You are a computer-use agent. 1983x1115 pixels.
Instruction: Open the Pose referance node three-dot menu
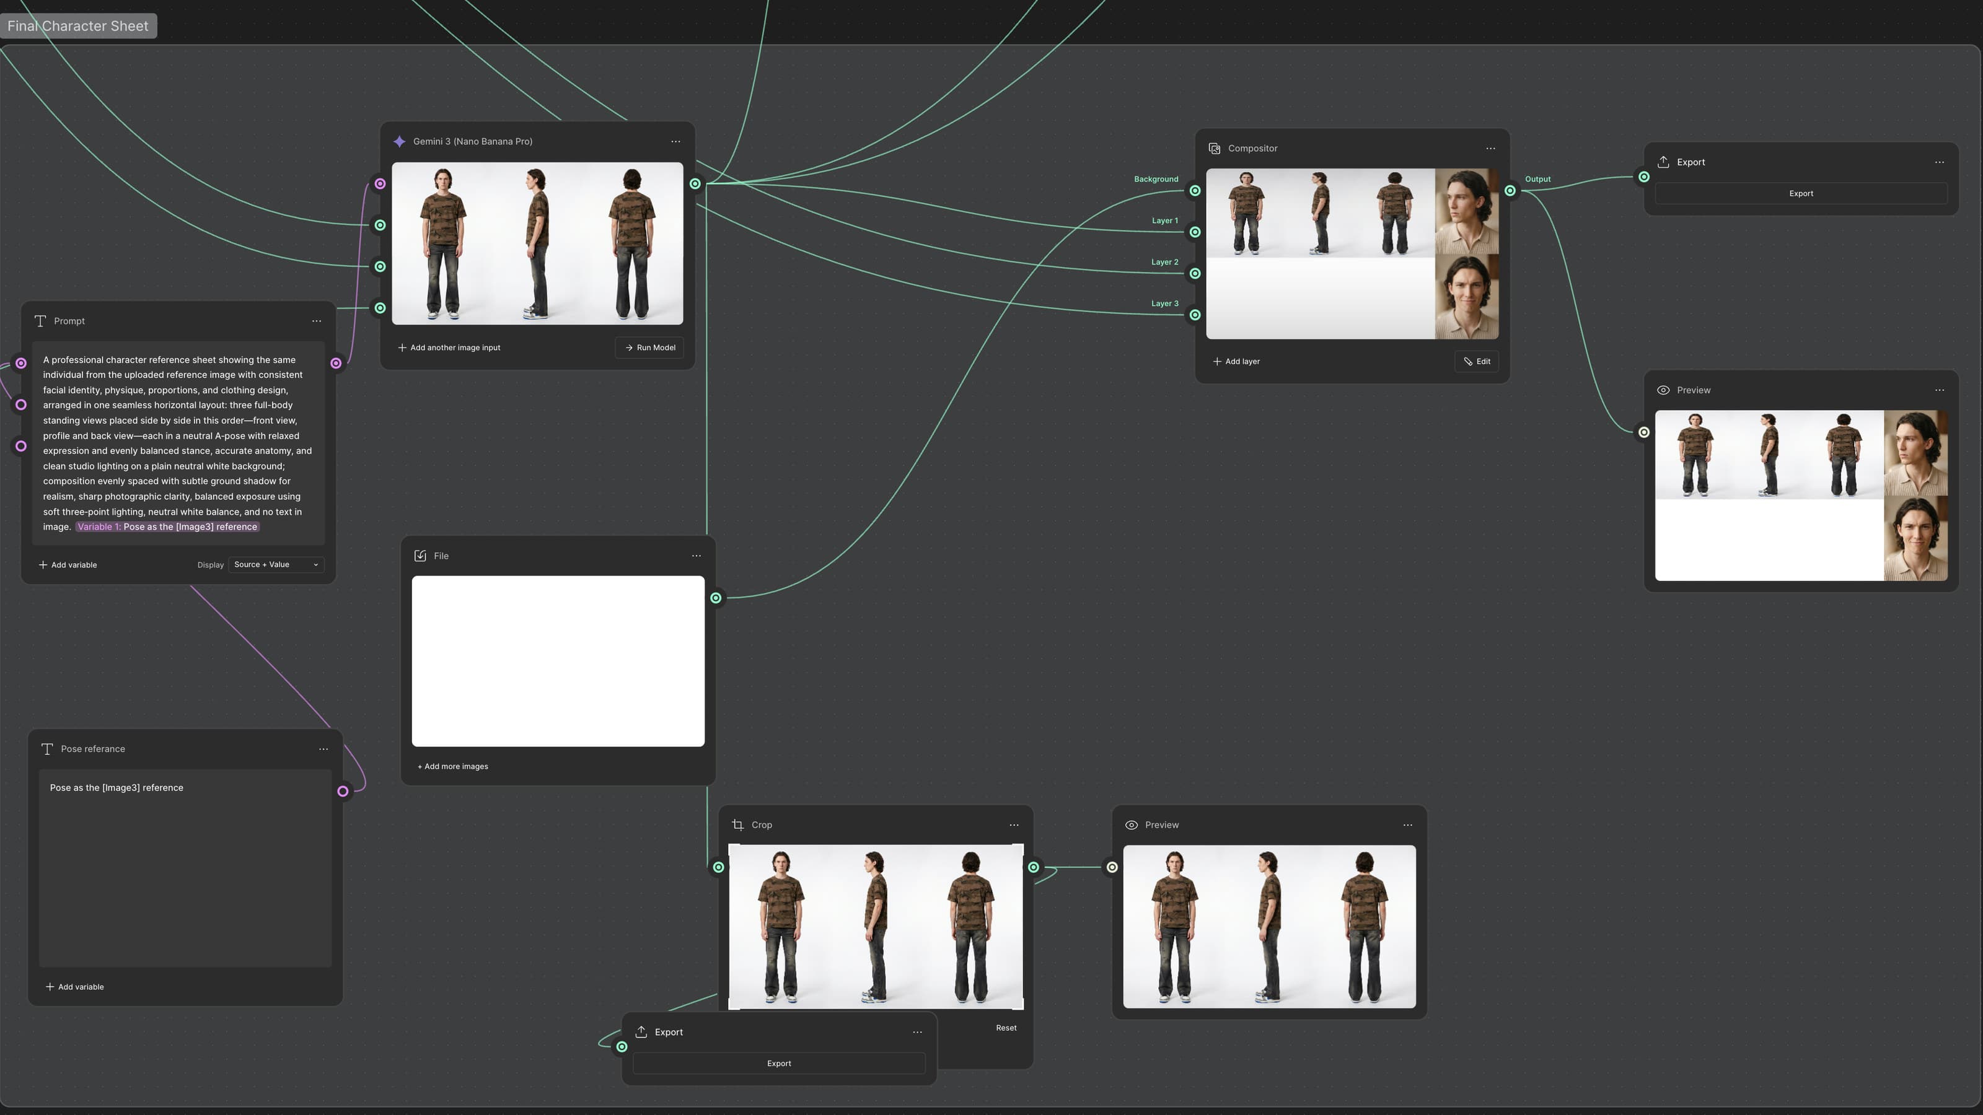coord(323,749)
